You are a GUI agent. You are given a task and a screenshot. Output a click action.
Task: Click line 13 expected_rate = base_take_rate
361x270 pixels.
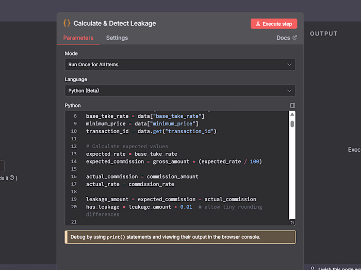(132, 154)
